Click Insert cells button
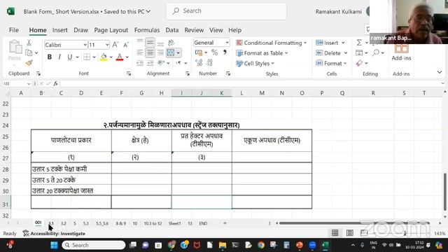The height and width of the screenshot is (252, 448). click(330, 43)
